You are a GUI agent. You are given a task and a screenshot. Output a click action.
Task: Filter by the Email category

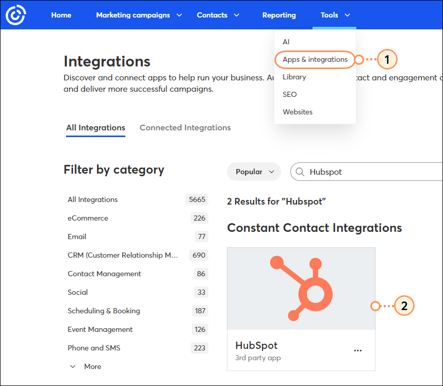76,237
